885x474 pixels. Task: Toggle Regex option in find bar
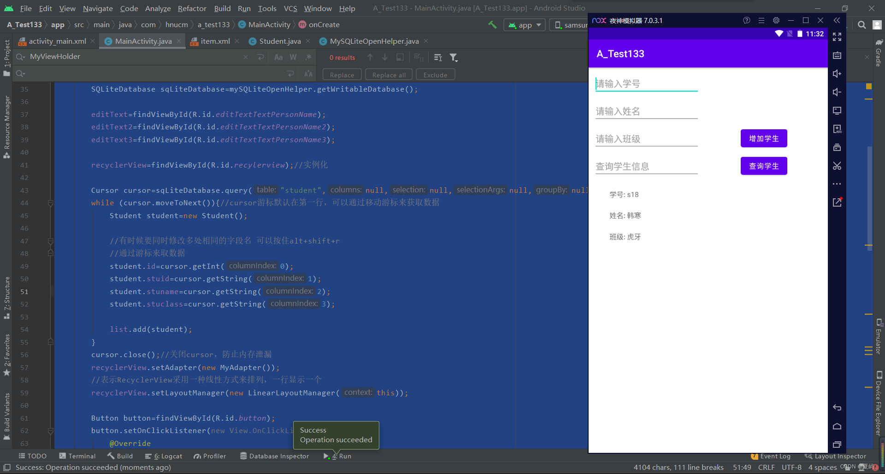click(308, 58)
